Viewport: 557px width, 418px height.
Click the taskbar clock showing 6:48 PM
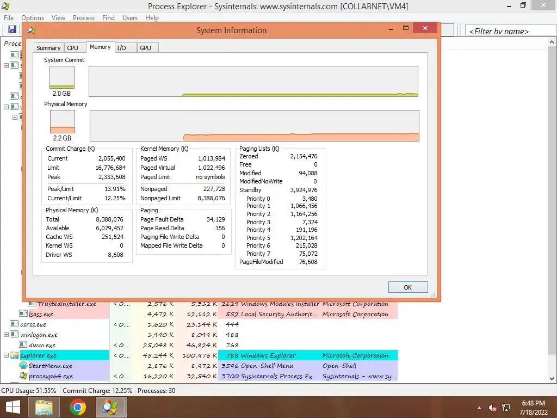533,408
